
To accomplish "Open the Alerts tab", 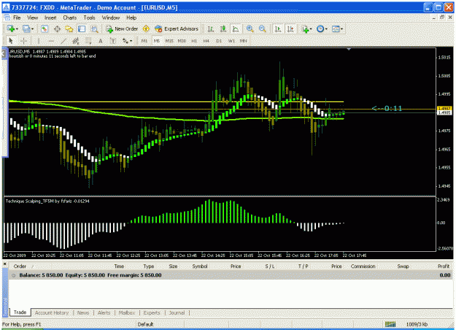I will click(104, 312).
